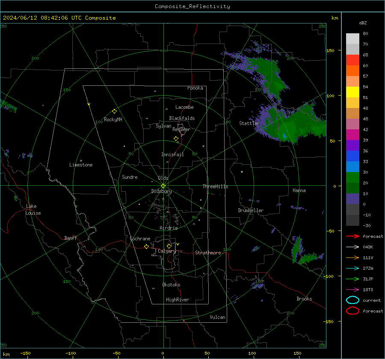Screen dimensions: 385x359
Task: Click the orange 111V arrow icon
Action: click(352, 257)
